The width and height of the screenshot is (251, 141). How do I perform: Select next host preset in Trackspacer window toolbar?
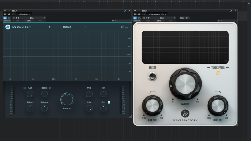point(149,18)
